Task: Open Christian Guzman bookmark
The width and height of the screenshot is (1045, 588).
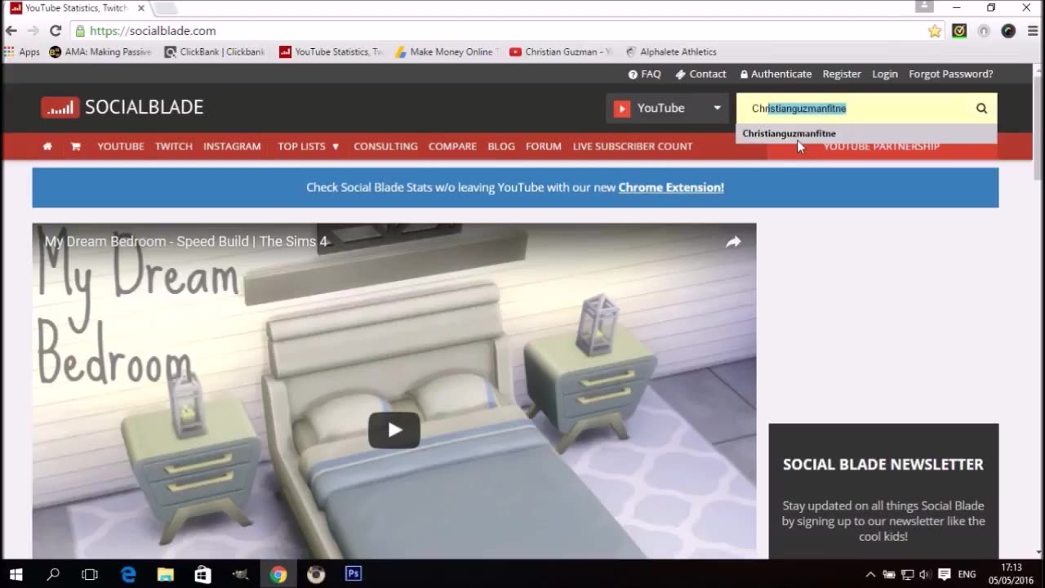Action: [x=561, y=51]
